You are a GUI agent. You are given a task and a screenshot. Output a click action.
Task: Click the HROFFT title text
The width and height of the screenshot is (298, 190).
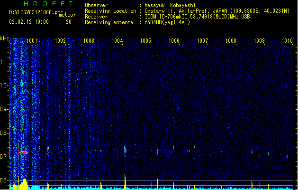(48, 4)
